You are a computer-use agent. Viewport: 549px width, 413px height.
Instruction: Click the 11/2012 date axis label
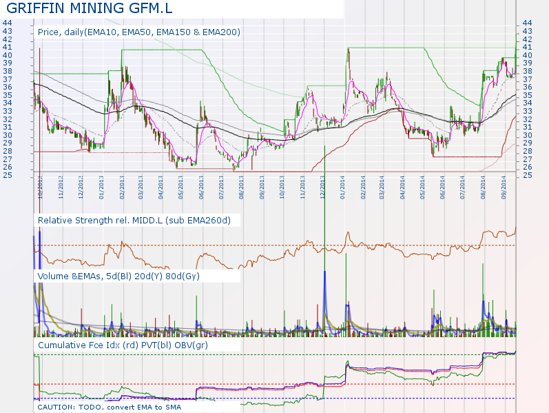(x=61, y=188)
